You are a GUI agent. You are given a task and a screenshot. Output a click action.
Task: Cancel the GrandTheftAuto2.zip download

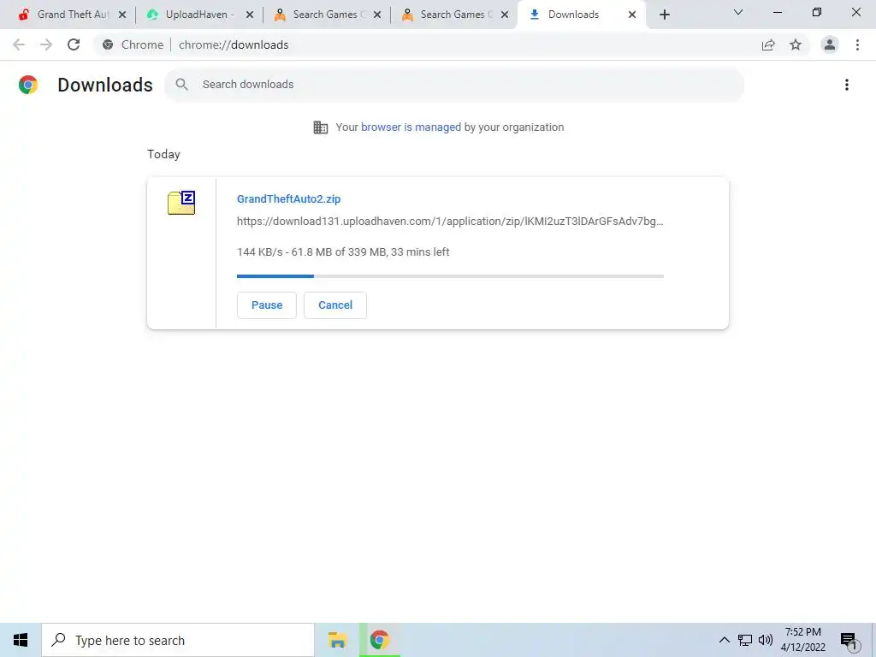tap(335, 305)
